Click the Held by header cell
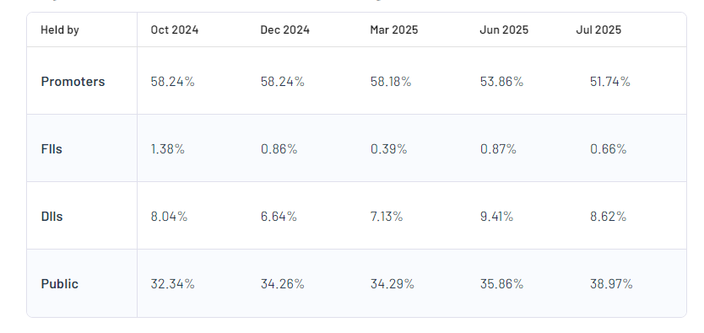Screen dimensions: 704x333 [60, 30]
